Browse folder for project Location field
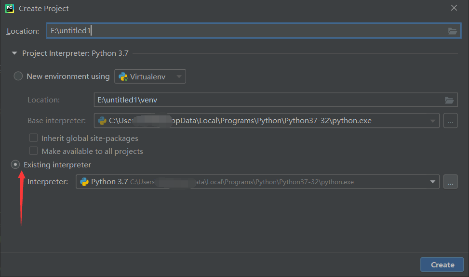 (452, 31)
